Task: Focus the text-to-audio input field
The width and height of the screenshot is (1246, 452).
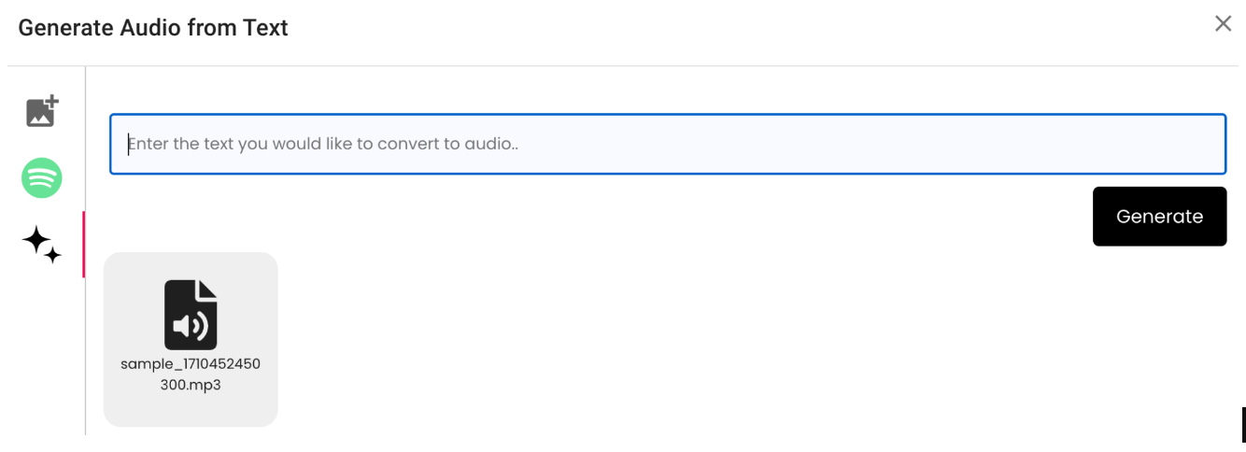Action: click(668, 144)
